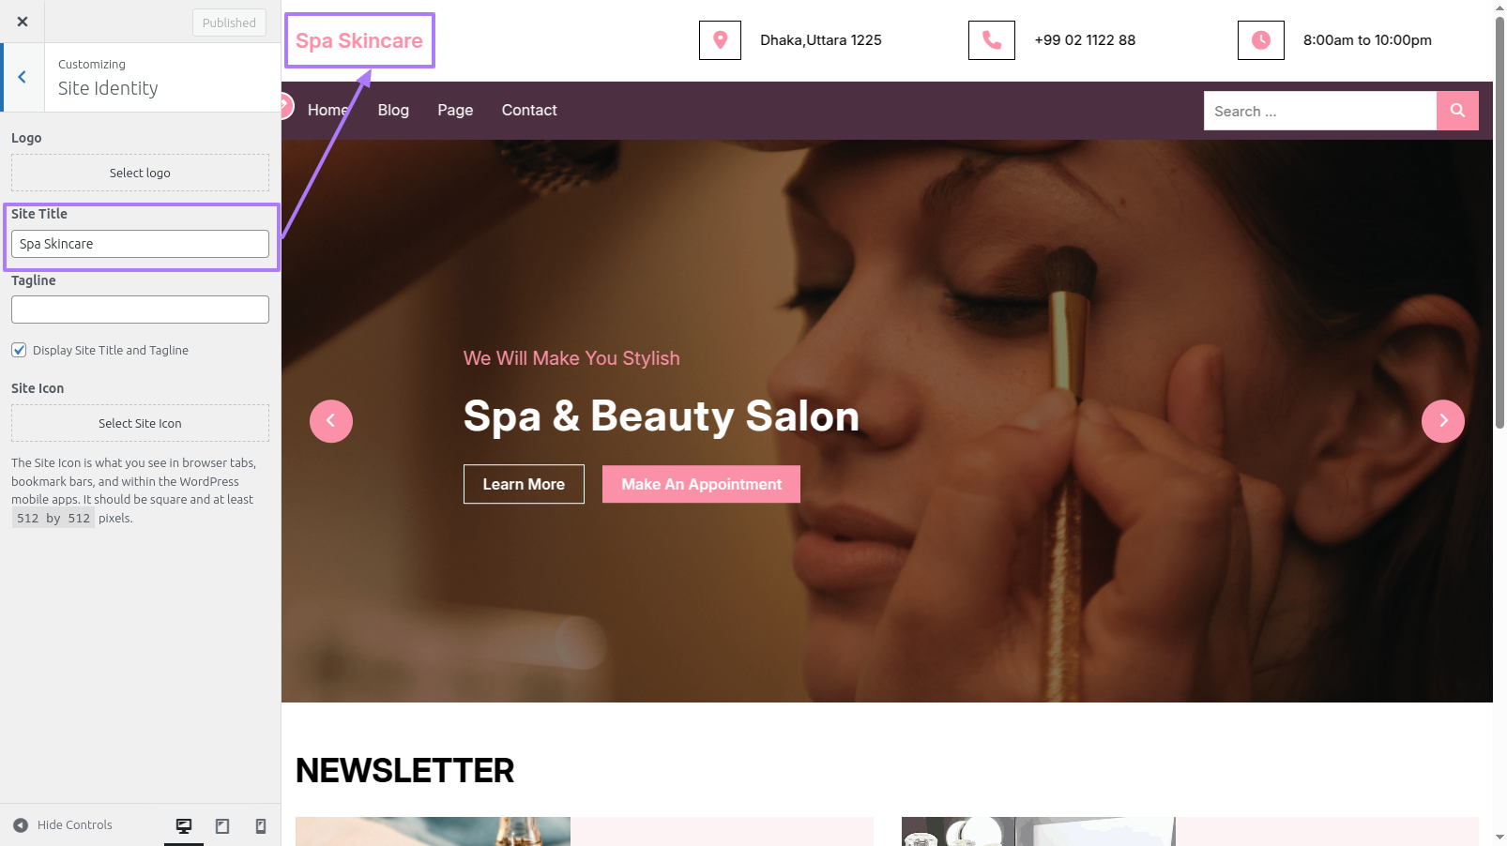Click the Make An Appointment button
This screenshot has height=846, width=1507.
tap(701, 484)
